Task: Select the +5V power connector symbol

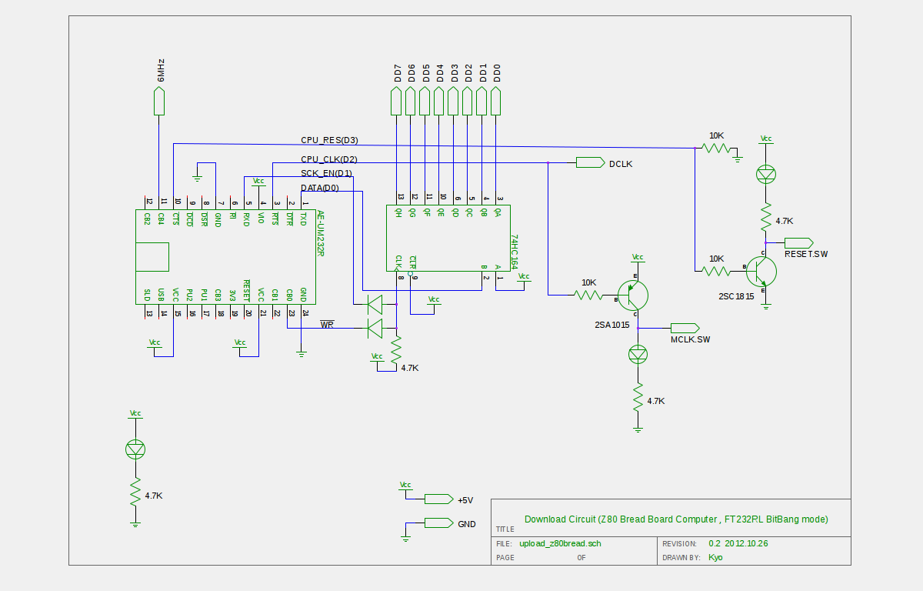Action: [x=438, y=499]
